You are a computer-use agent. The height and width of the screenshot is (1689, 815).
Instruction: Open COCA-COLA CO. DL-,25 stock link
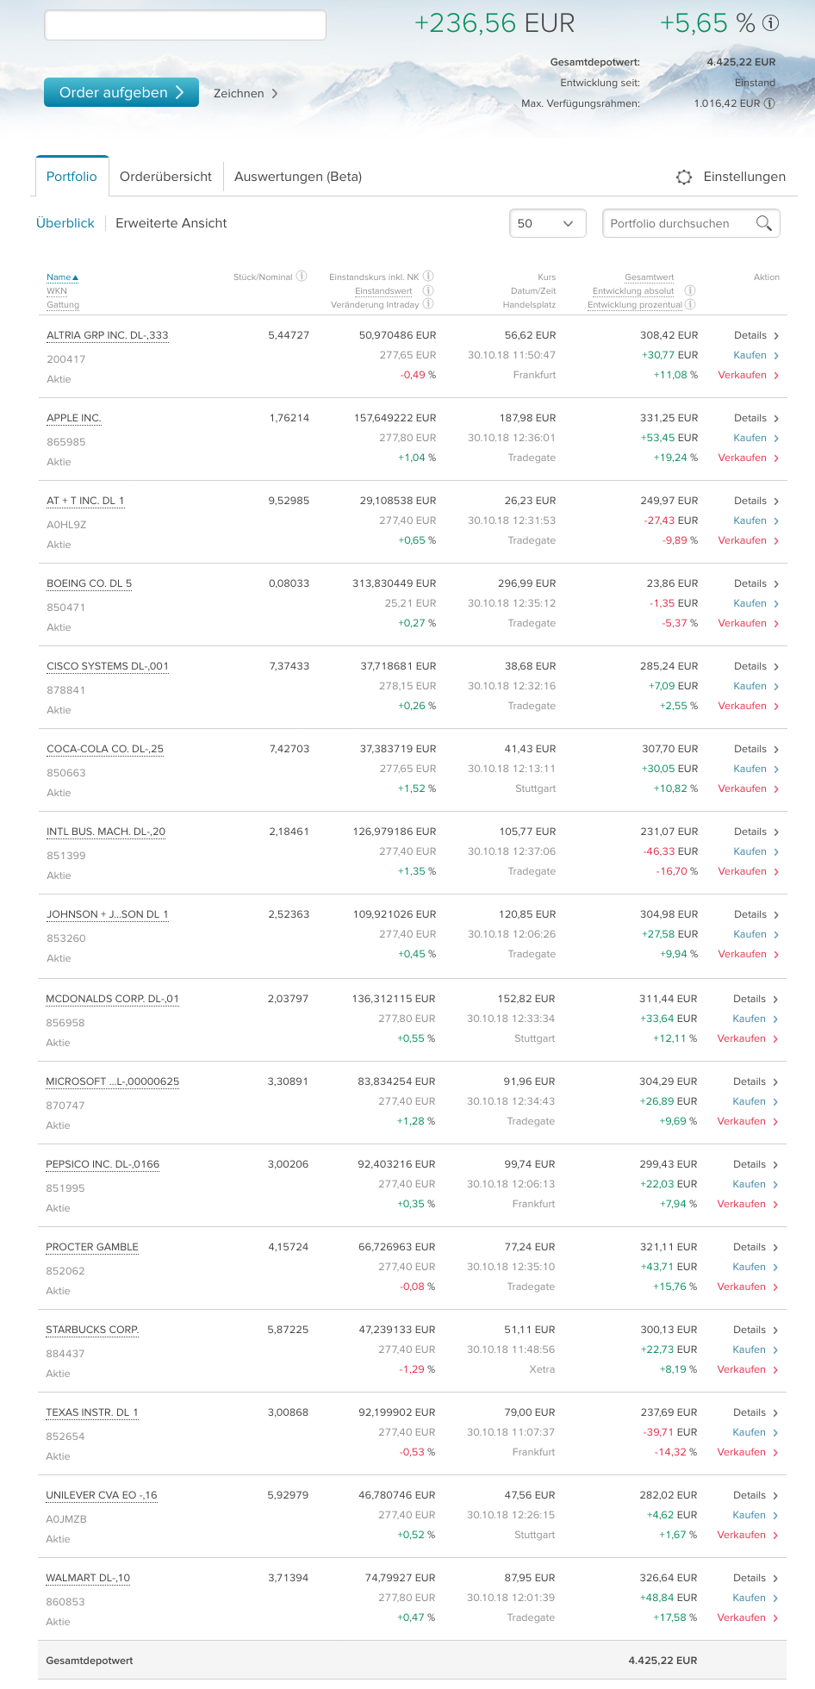click(105, 749)
